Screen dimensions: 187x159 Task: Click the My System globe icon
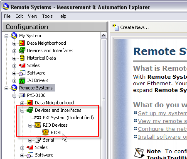point(14,36)
